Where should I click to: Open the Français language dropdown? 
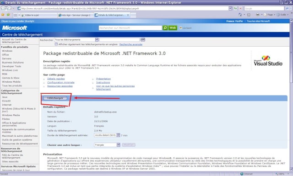118,145
